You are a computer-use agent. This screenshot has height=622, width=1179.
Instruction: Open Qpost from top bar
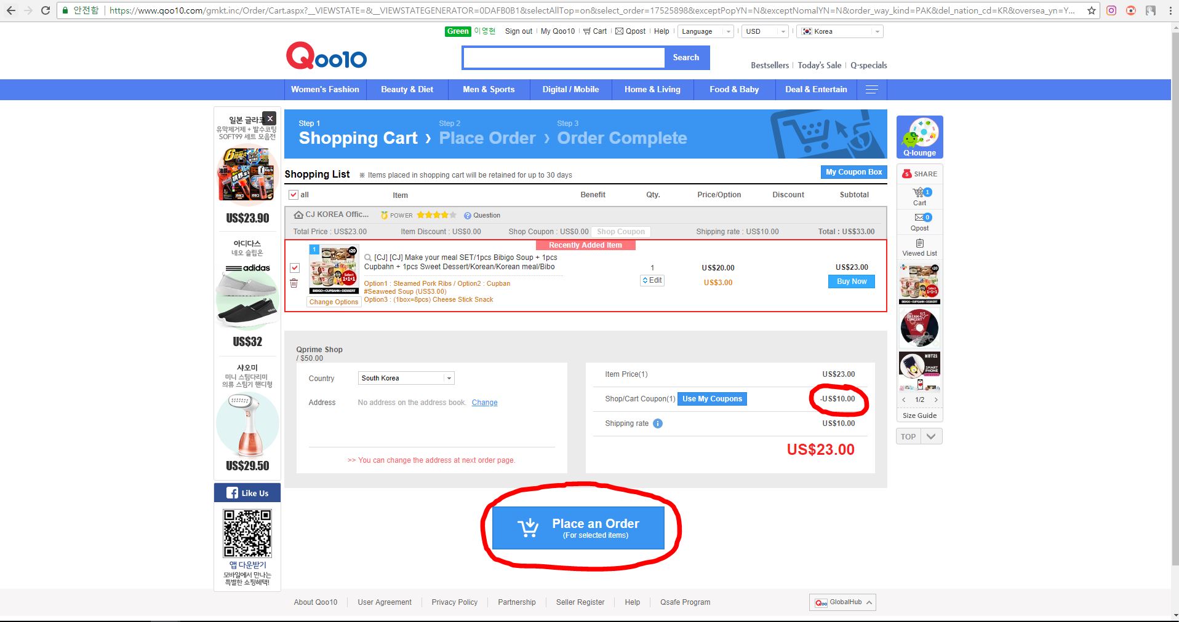coord(631,31)
